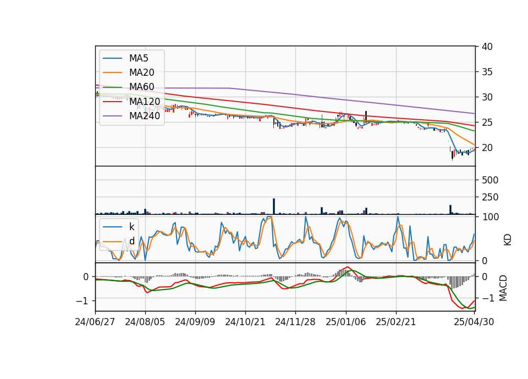Click the 24/06/27 date tick label

[x=95, y=322]
